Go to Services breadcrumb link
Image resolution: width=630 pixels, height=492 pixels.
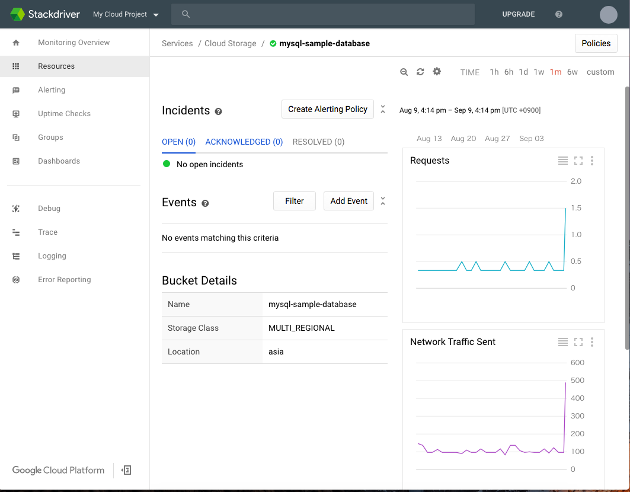pos(177,43)
